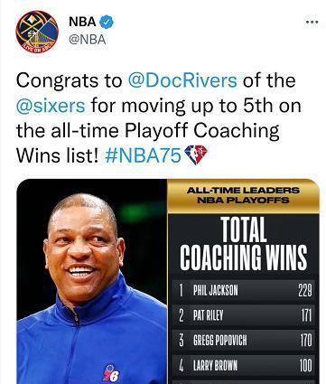Click the All-Time Leaders NBA Playoffs banner
The height and width of the screenshot is (384, 326).
click(243, 195)
